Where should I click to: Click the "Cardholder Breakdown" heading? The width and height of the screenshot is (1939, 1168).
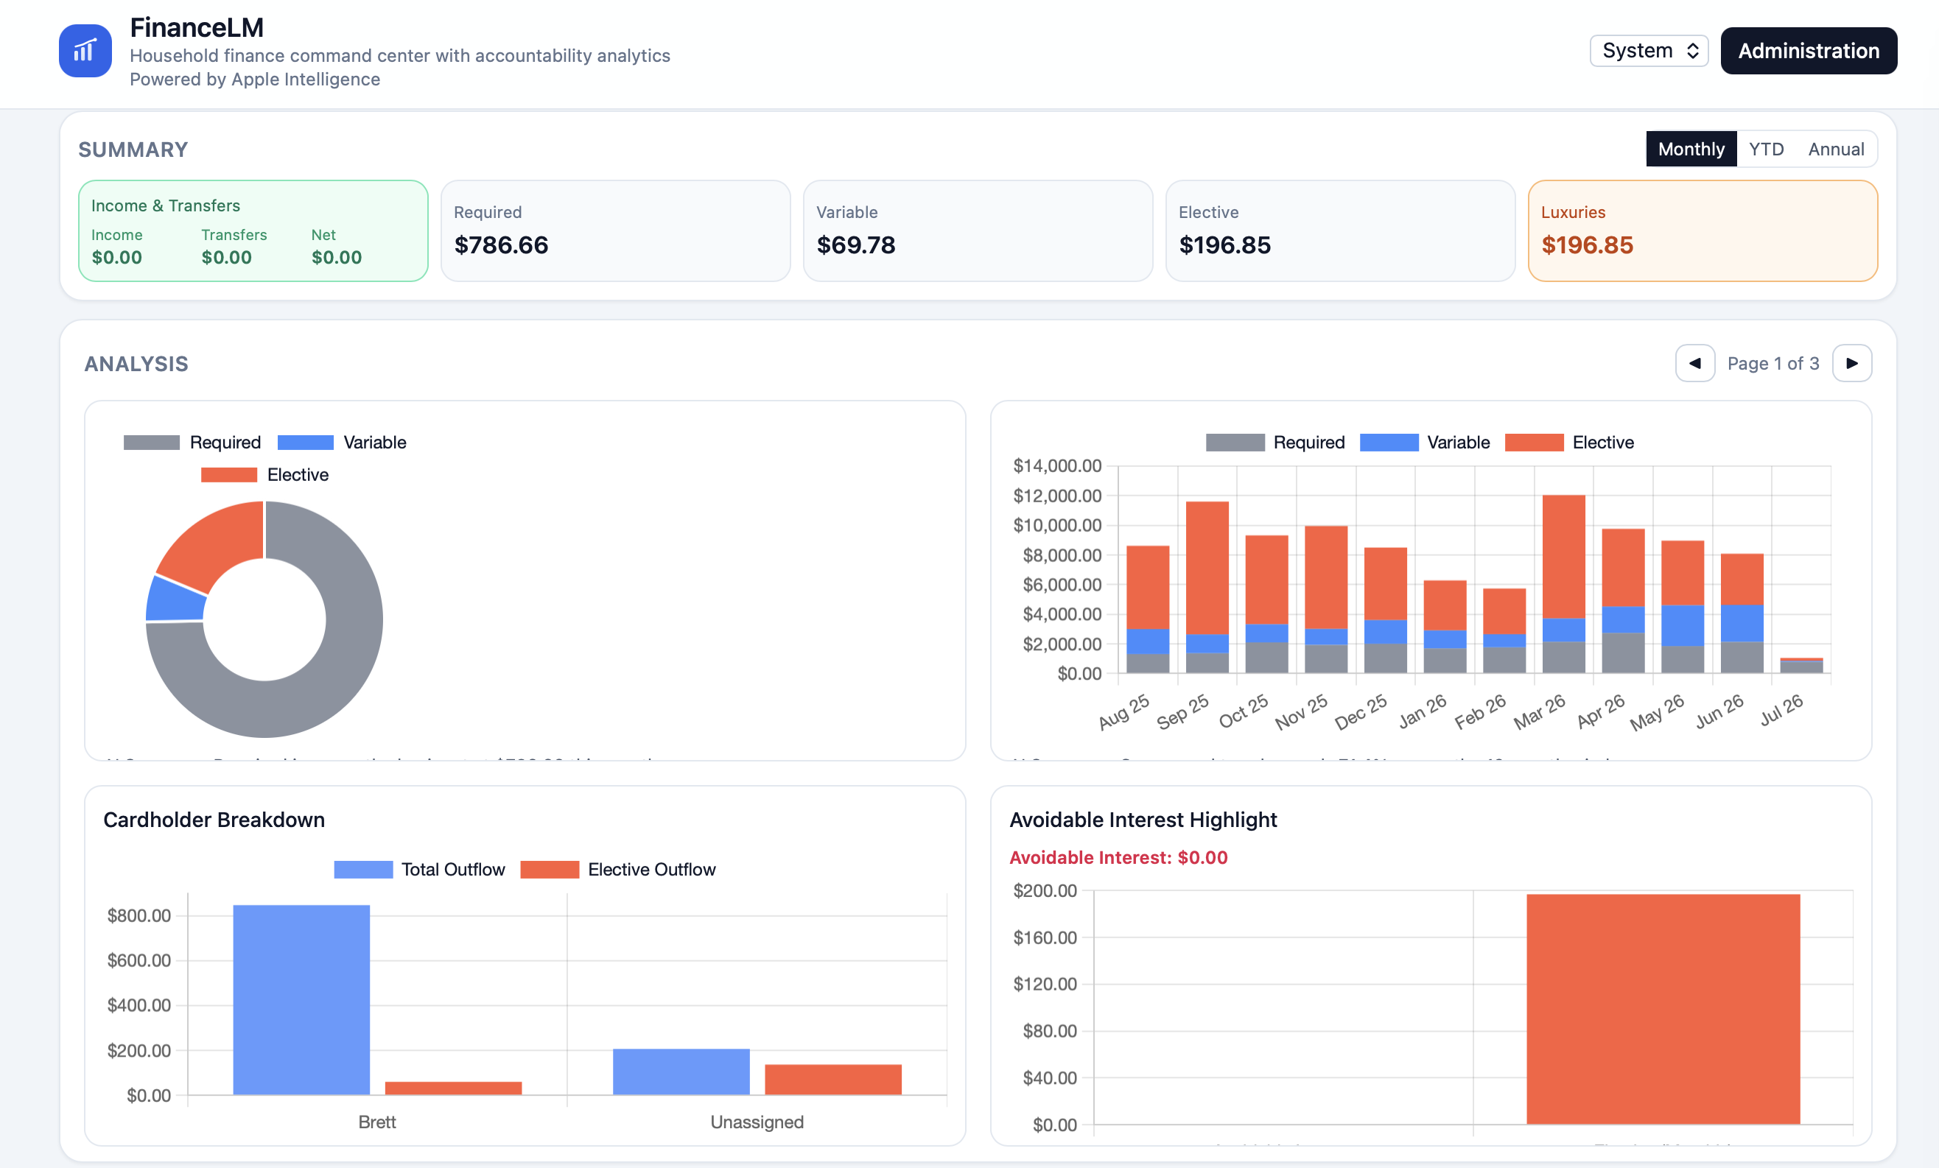click(214, 820)
